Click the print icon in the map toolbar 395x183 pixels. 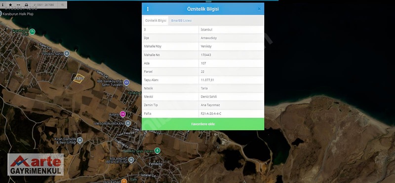[x=26, y=5]
